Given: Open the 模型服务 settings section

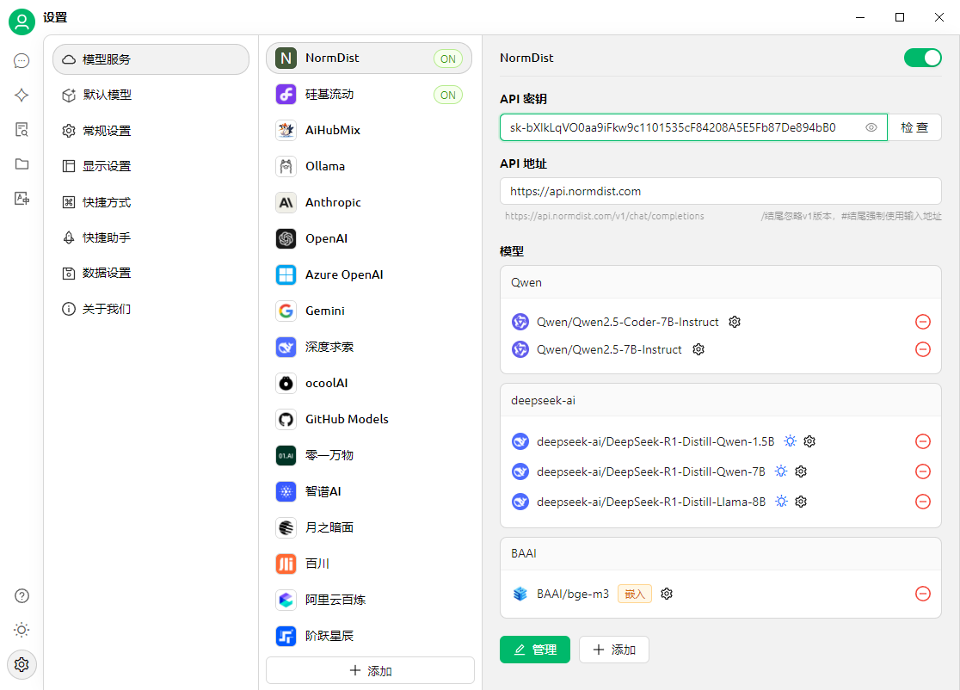Looking at the screenshot, I should 151,59.
